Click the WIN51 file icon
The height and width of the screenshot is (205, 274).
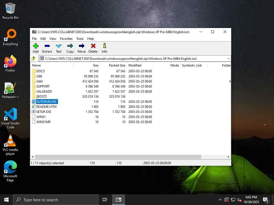34,117
